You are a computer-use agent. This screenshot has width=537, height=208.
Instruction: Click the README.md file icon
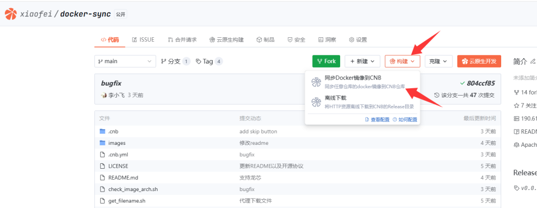click(x=102, y=178)
